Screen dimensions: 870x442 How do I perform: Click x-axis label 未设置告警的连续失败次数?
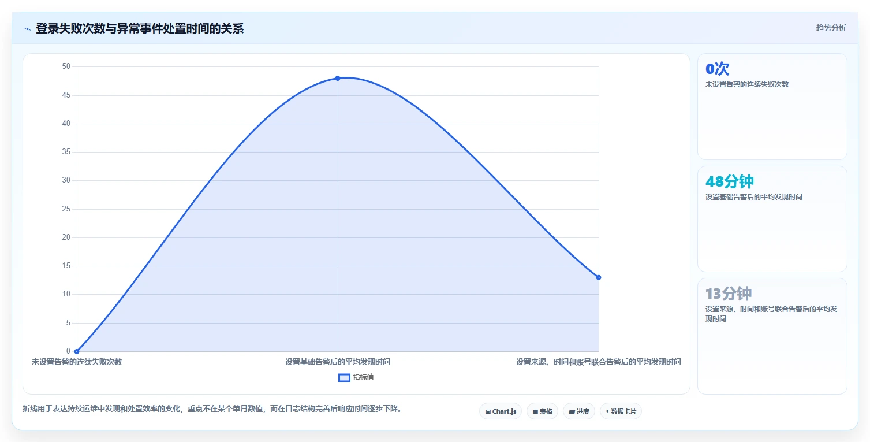(77, 362)
